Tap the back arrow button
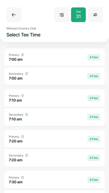Viewport: 109px width, 193px height. 14,15
